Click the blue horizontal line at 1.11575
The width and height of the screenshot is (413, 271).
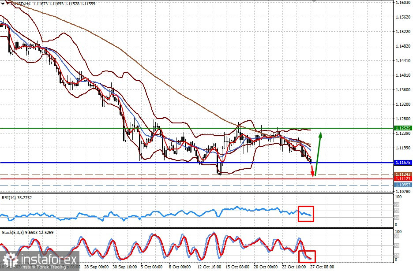[197, 163]
